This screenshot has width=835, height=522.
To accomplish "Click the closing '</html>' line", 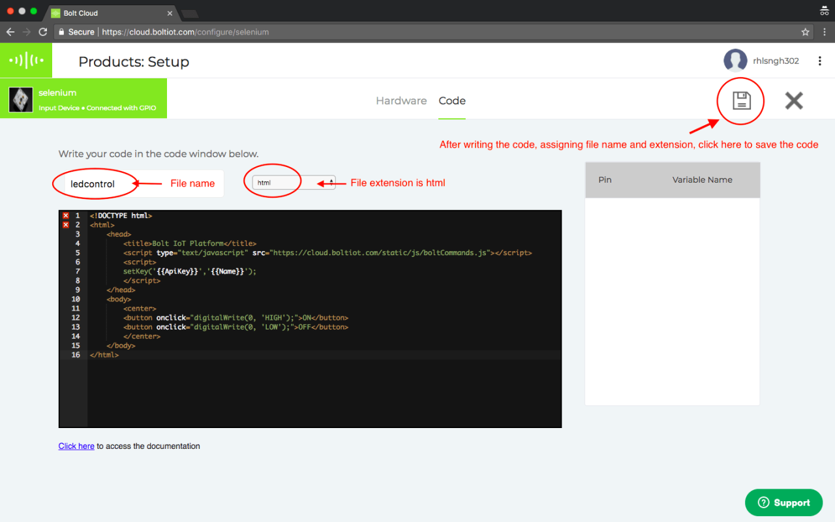I will click(x=104, y=355).
